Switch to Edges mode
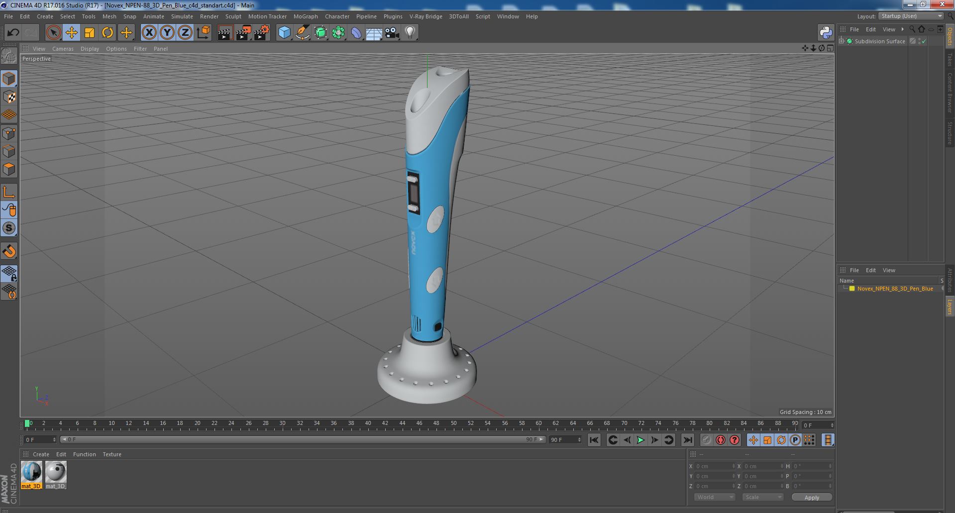955x513 pixels. [9, 151]
